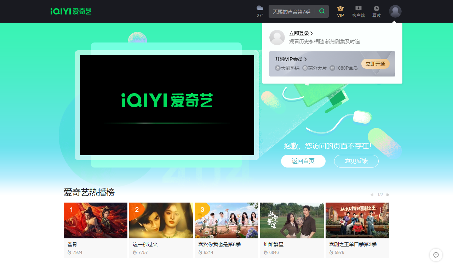The width and height of the screenshot is (453, 272).
Task: Click flame popularity icon under 雀骨
Action: click(69, 253)
